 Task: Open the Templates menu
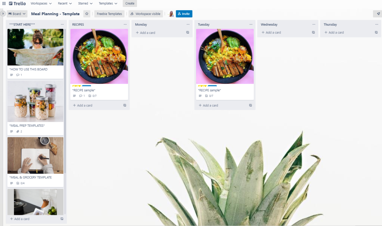point(108,3)
